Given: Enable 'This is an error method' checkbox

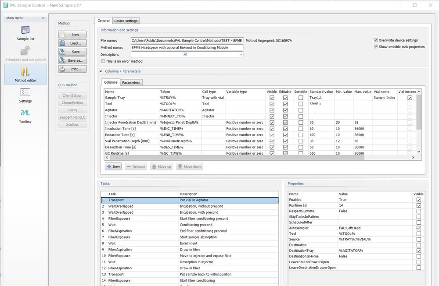Looking at the screenshot, I should [x=103, y=61].
